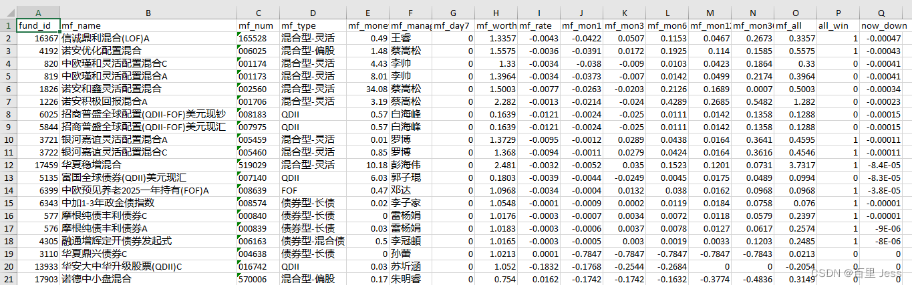Select the mf_rate value -0.1832

(539, 266)
